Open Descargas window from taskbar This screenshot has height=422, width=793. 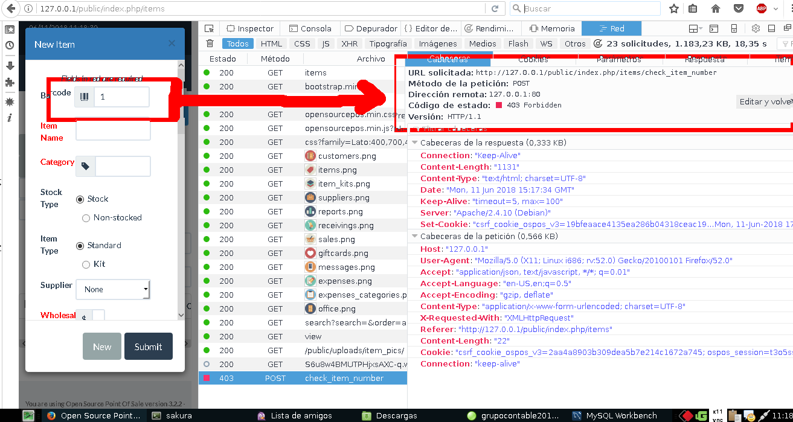(x=390, y=415)
